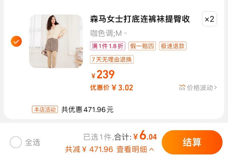Image resolution: width=228 pixels, height=157 pixels.
Task: Tap the 满1件1.8折 promotion tag
Action: 108,46
